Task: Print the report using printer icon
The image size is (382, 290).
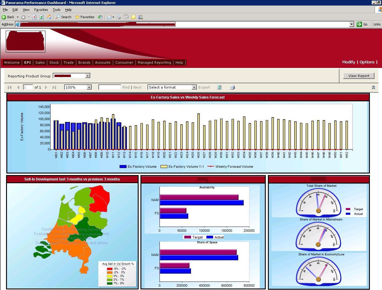Action: point(232,87)
